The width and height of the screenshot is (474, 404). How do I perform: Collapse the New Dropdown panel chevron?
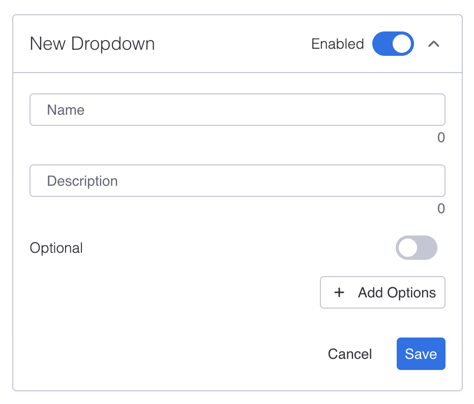coord(433,44)
